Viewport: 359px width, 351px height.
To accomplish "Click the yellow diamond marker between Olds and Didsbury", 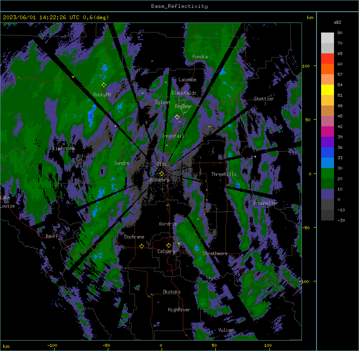I will (162, 173).
